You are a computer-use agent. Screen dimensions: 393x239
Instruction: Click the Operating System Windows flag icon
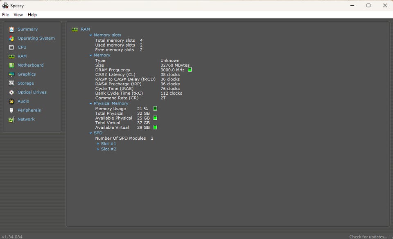(11, 38)
